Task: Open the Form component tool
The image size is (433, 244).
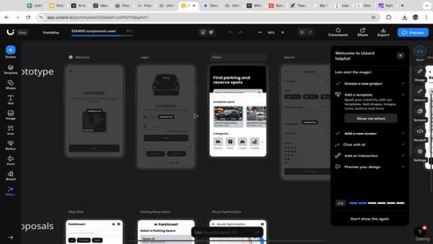Action: (11, 161)
